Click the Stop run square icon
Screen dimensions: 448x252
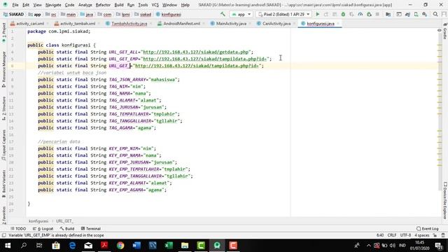tap(377, 14)
